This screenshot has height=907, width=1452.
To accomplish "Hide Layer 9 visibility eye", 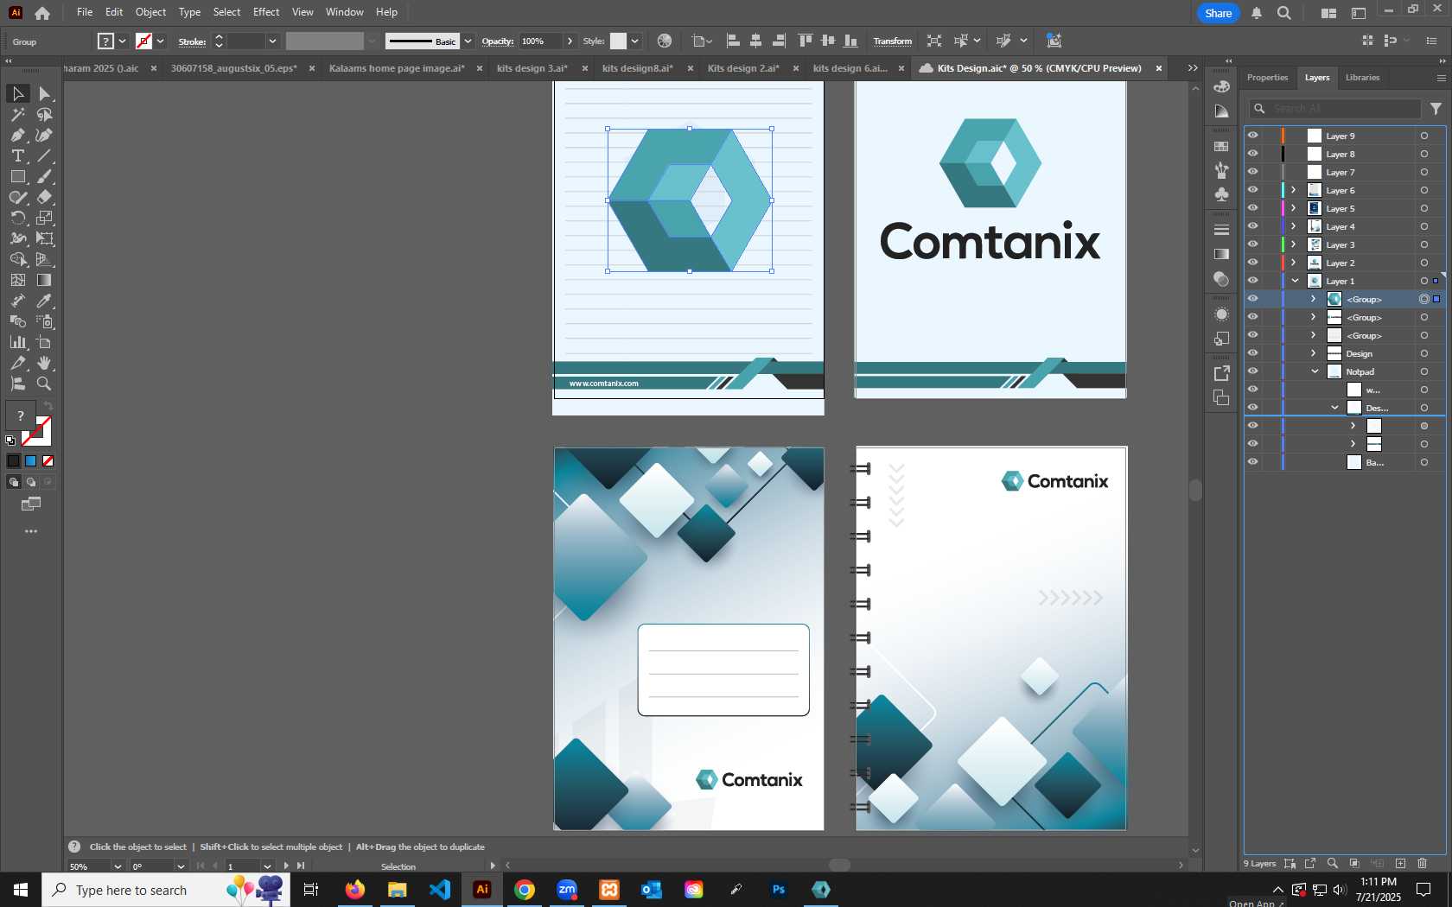I will 1252,136.
